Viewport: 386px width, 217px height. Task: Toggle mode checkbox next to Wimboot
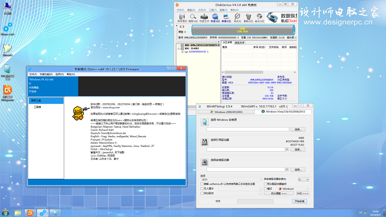click(265, 189)
